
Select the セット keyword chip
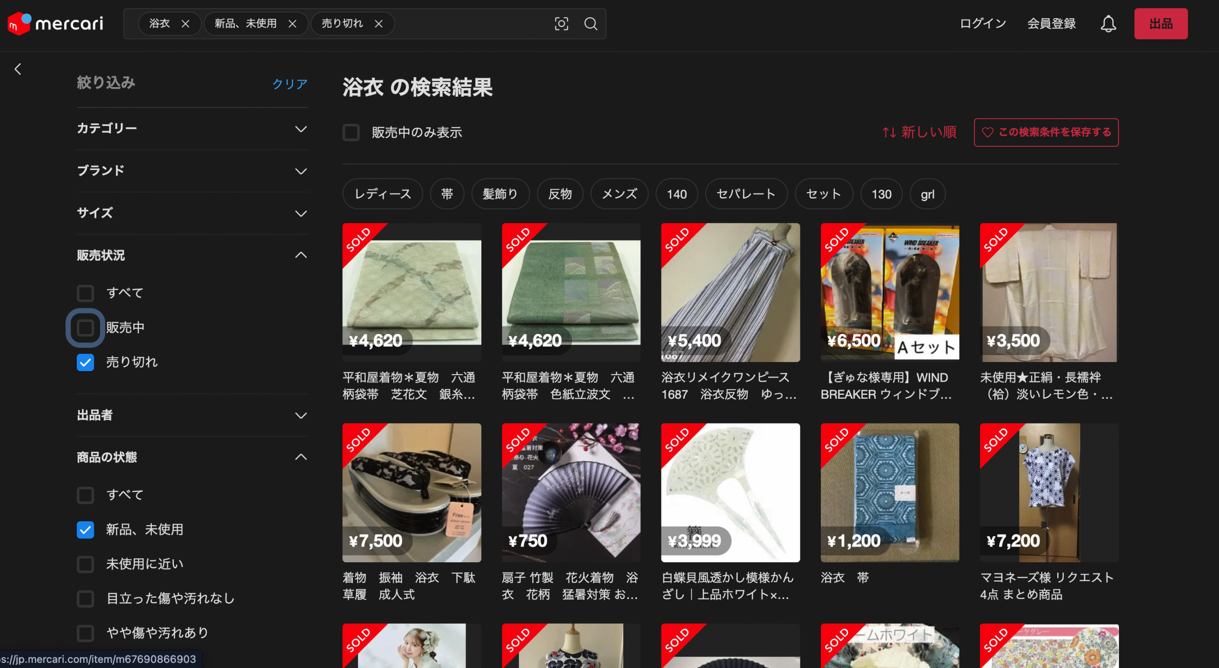click(824, 194)
